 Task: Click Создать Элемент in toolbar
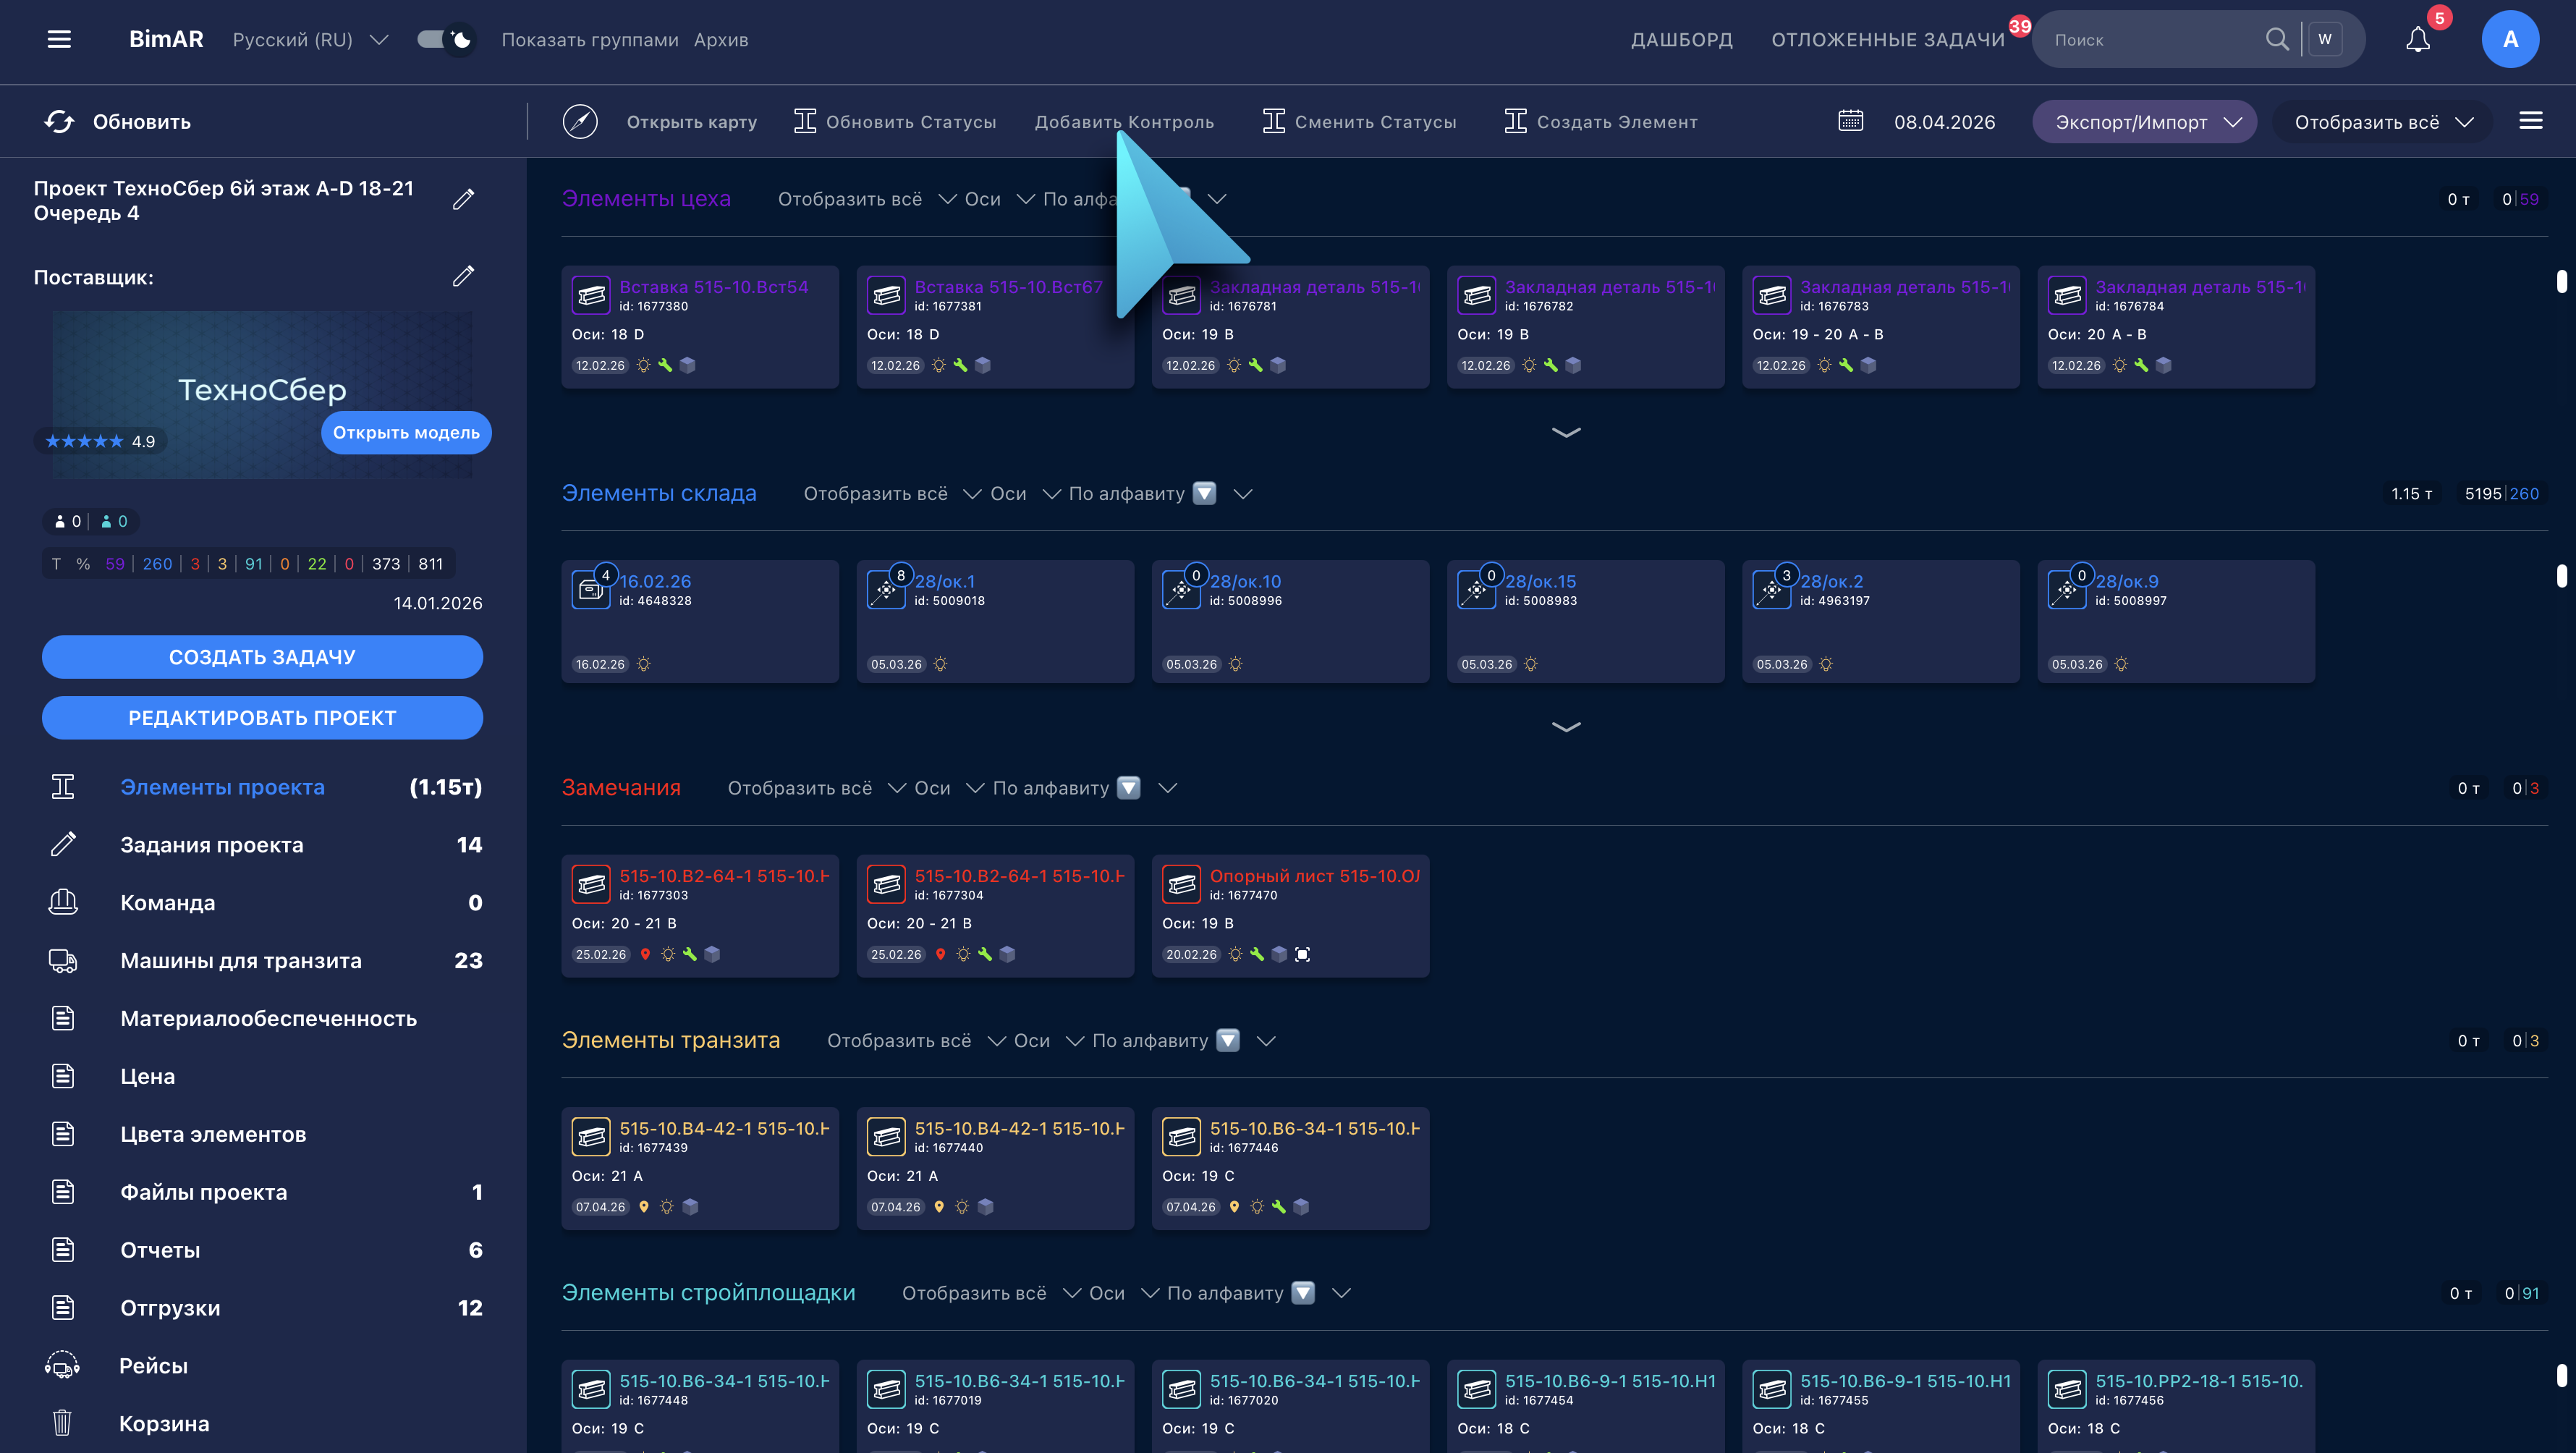pyautogui.click(x=1601, y=121)
